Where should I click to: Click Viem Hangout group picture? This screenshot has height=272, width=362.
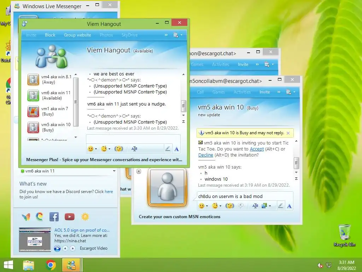click(52, 57)
